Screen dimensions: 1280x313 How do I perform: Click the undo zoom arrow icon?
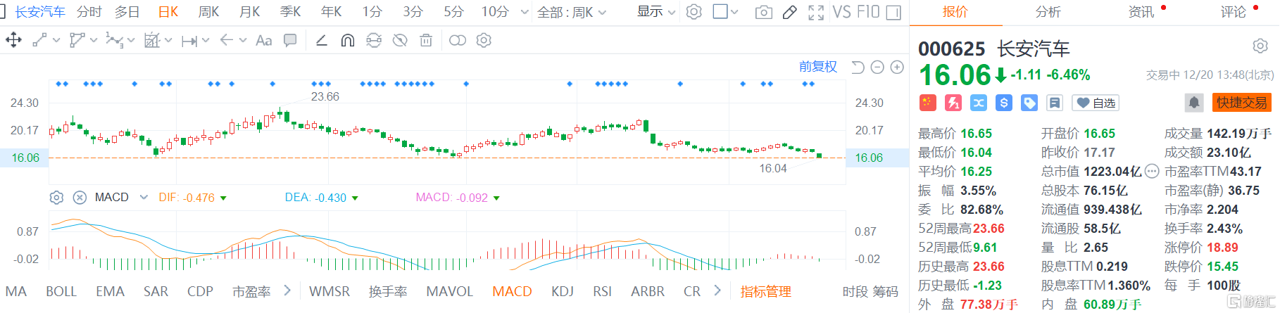tap(858, 67)
